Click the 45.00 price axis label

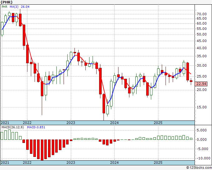pos(202,41)
